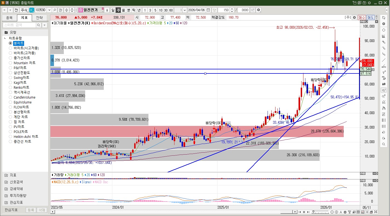
Task: Click the stock search magnifier icon
Action: click(x=55, y=10)
